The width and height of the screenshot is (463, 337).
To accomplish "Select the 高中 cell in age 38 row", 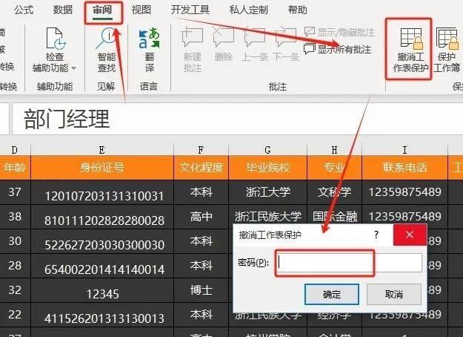I will (x=201, y=217).
